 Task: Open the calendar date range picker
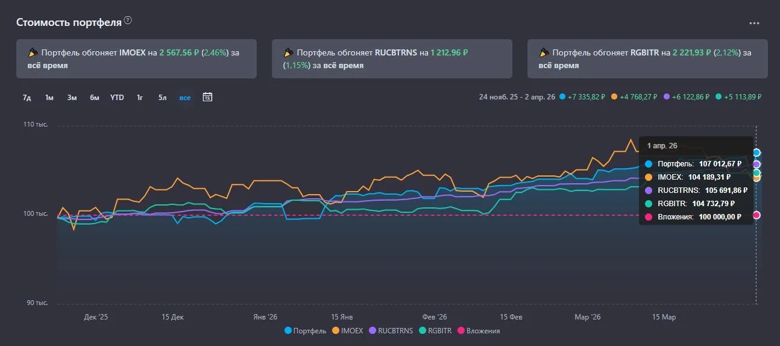coord(207,97)
